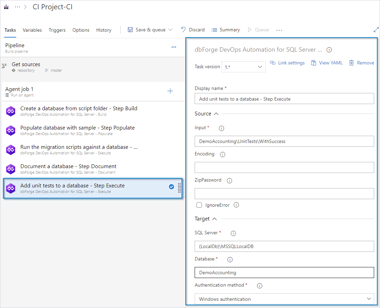The width and height of the screenshot is (380, 308).
Task: Click the dbForge icon of Step Populate
Action: [x=11, y=130]
